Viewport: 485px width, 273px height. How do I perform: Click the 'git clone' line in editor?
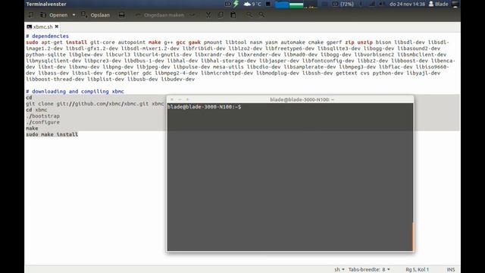tap(95, 104)
